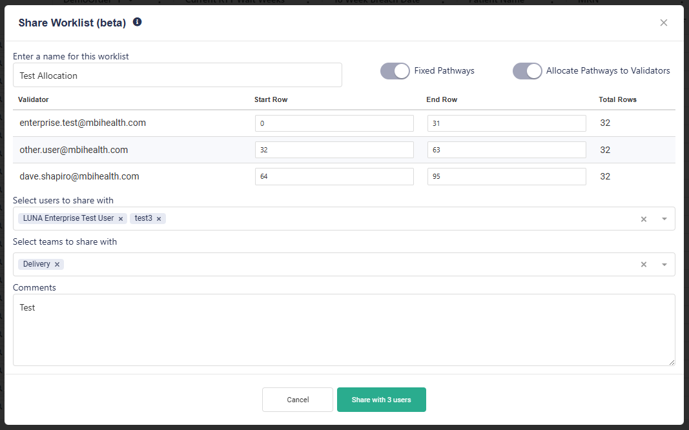Select the worklist name field showing Test Allocation
Viewport: 689px width, 430px height.
click(178, 75)
